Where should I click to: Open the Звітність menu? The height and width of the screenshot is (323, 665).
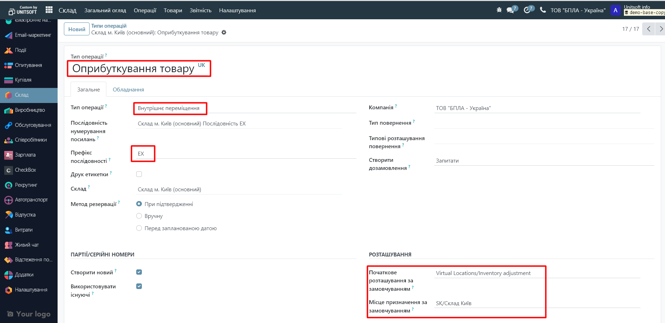pos(200,11)
